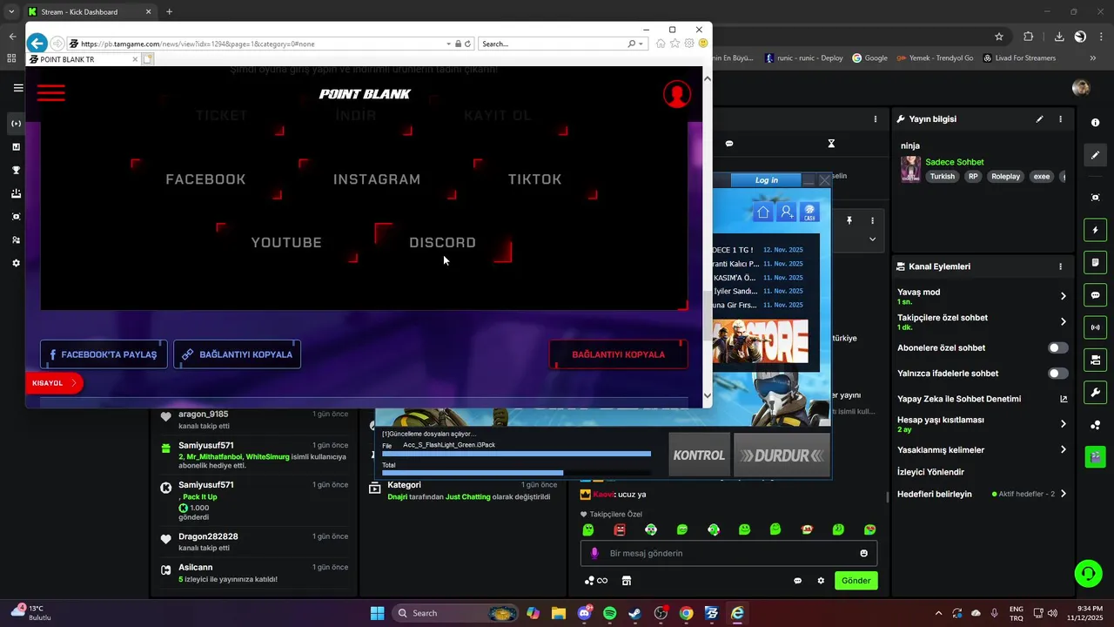Open shop icon below chat input
This screenshot has height=627, width=1114.
(626, 581)
